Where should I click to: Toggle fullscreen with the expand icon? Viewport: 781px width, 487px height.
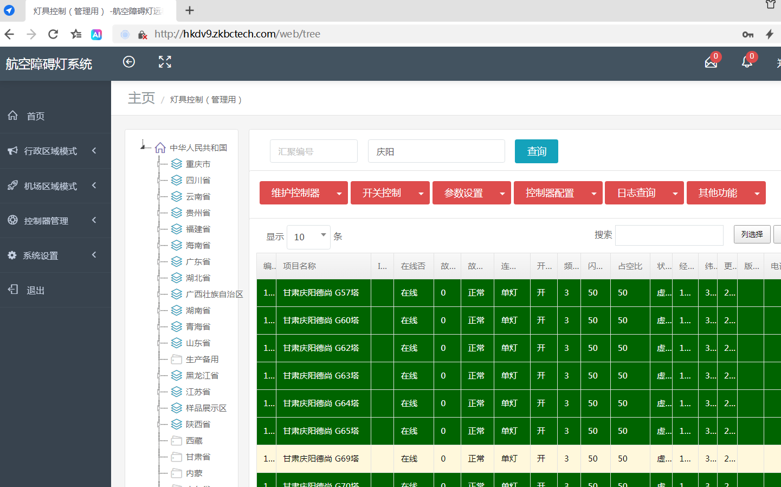coord(165,62)
